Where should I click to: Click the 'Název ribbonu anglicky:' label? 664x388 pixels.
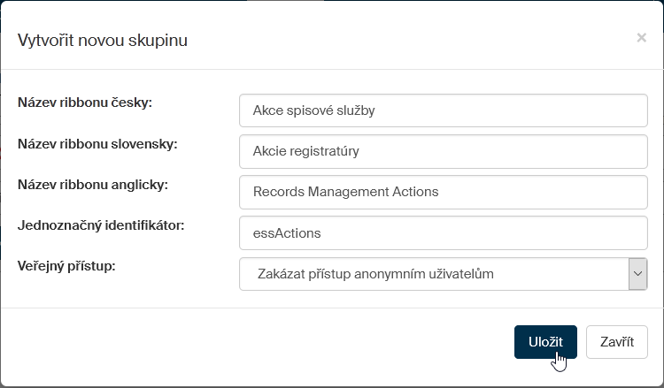(92, 184)
